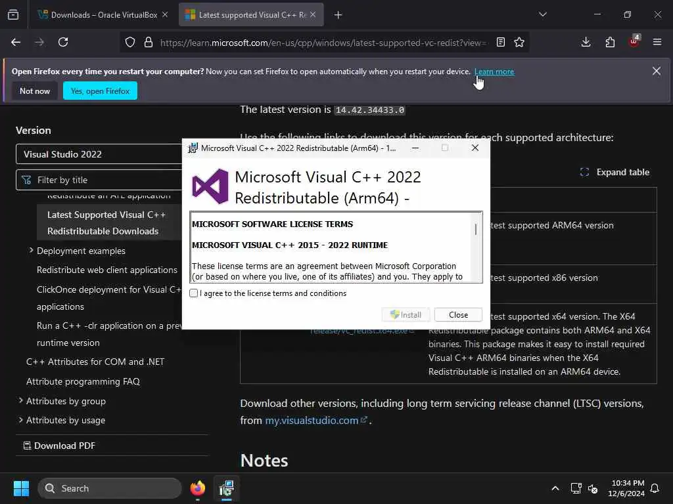Bookmark this page with the star icon

(519, 42)
